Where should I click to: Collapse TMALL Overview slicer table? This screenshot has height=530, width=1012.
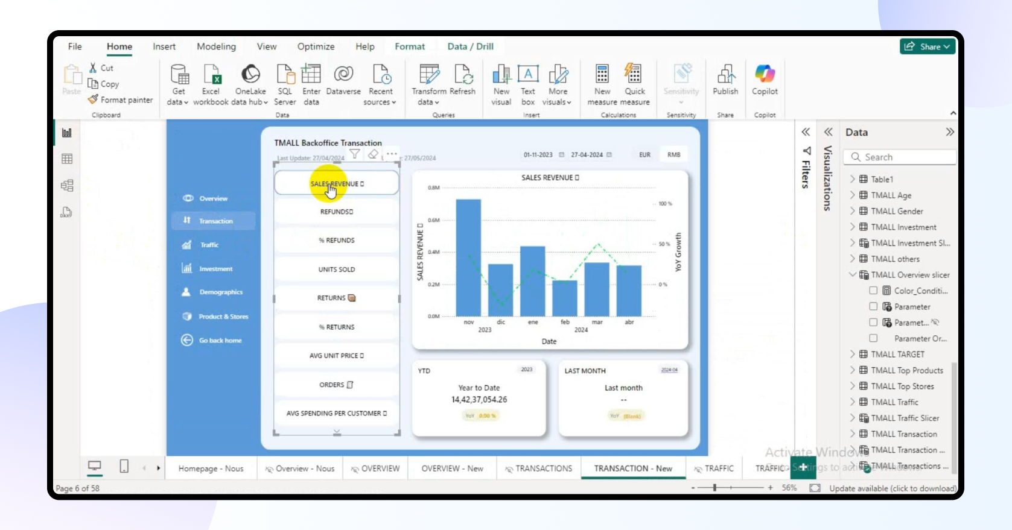tap(852, 274)
